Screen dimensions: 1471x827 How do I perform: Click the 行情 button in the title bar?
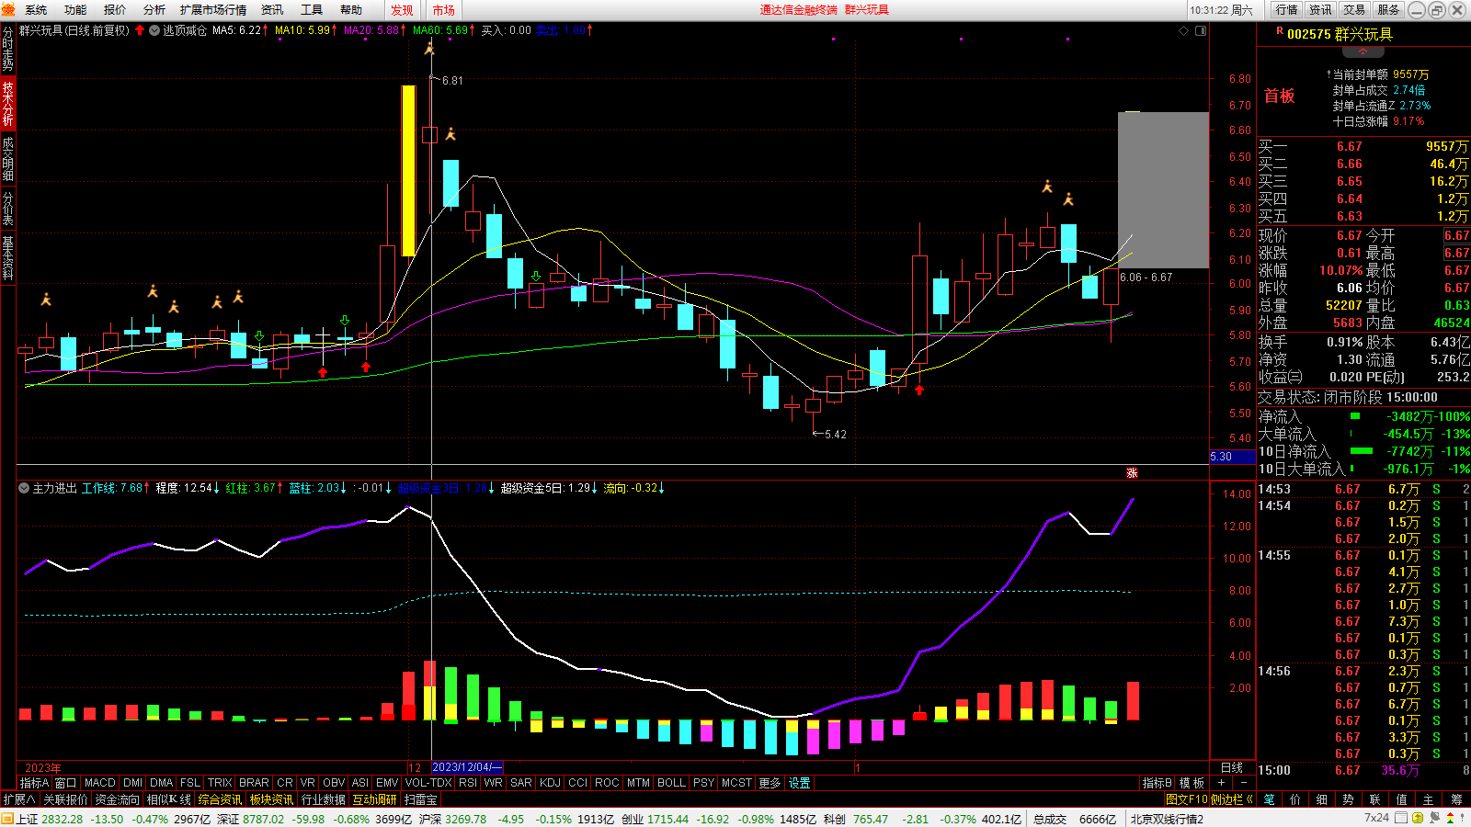tap(1287, 10)
